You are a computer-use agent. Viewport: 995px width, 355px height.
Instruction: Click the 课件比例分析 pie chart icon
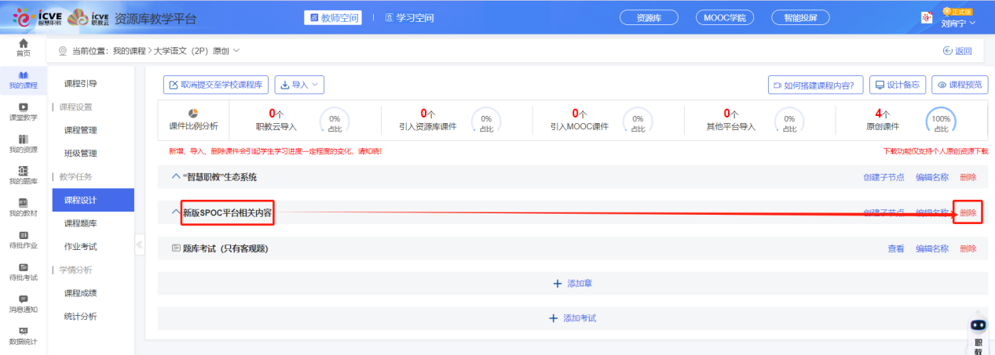click(193, 114)
